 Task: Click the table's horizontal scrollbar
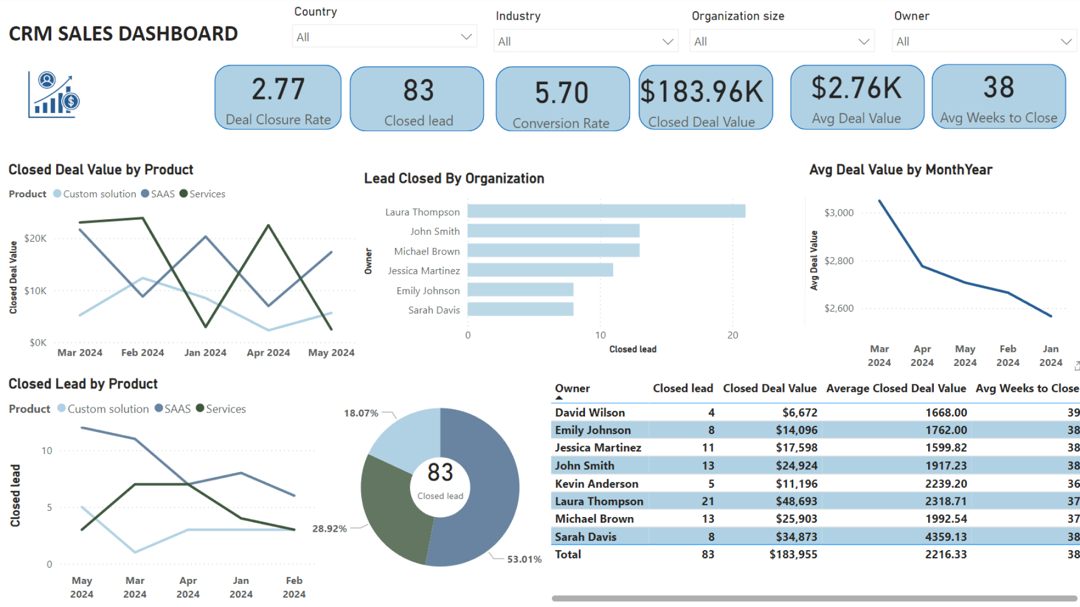[x=814, y=599]
